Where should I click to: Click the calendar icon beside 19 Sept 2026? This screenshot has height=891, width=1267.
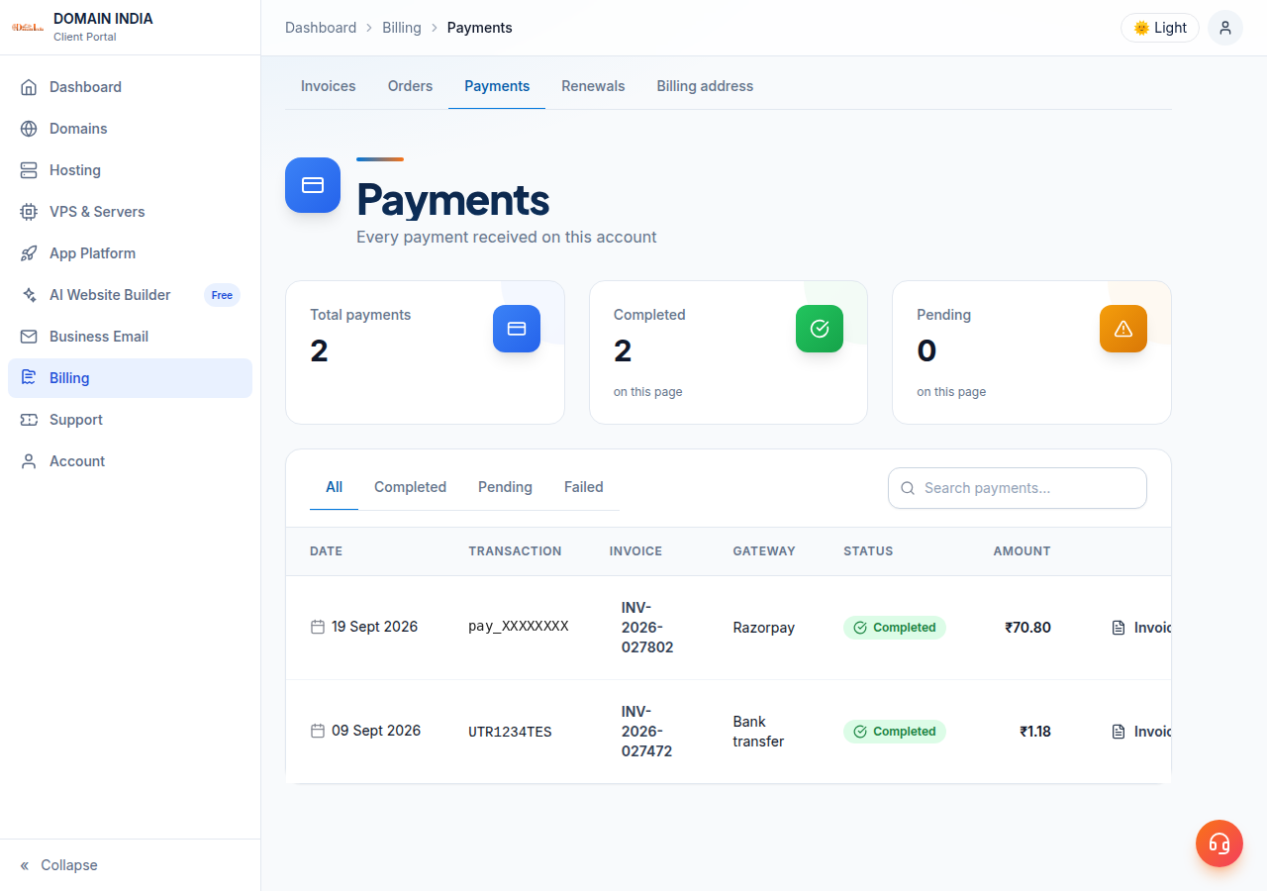318,627
